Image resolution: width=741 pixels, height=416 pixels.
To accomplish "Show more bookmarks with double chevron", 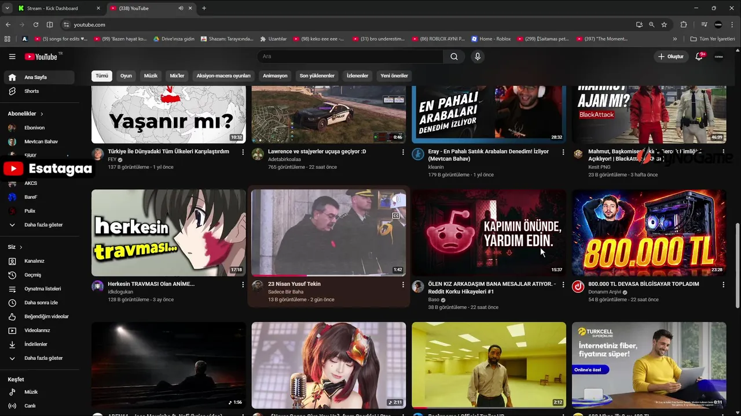I will pyautogui.click(x=675, y=39).
